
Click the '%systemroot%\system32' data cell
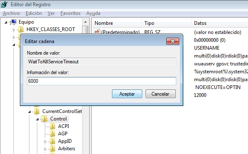pyautogui.click(x=221, y=72)
